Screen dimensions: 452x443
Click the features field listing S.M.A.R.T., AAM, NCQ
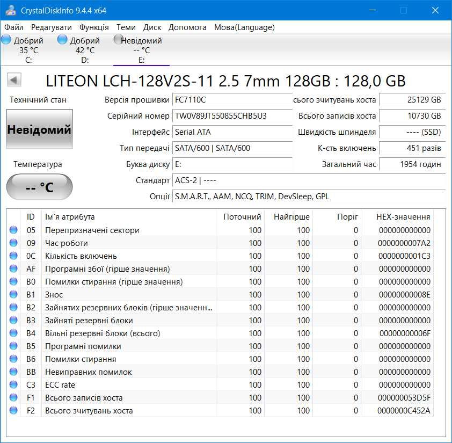coord(309,197)
